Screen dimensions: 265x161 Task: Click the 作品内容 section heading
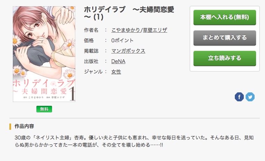pyautogui.click(x=24, y=126)
